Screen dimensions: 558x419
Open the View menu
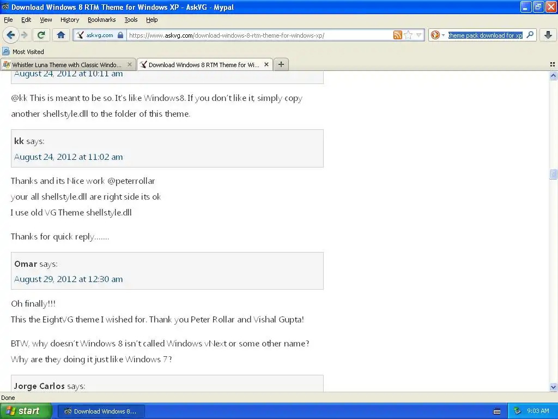point(46,20)
